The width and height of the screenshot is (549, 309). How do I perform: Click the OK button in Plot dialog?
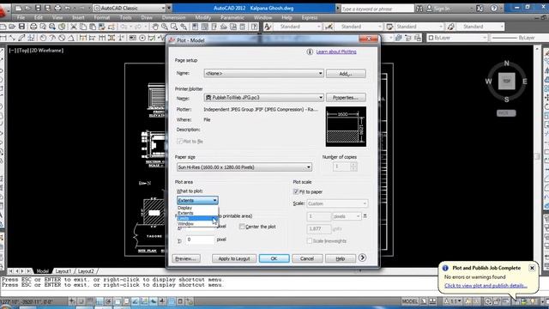coord(274,258)
